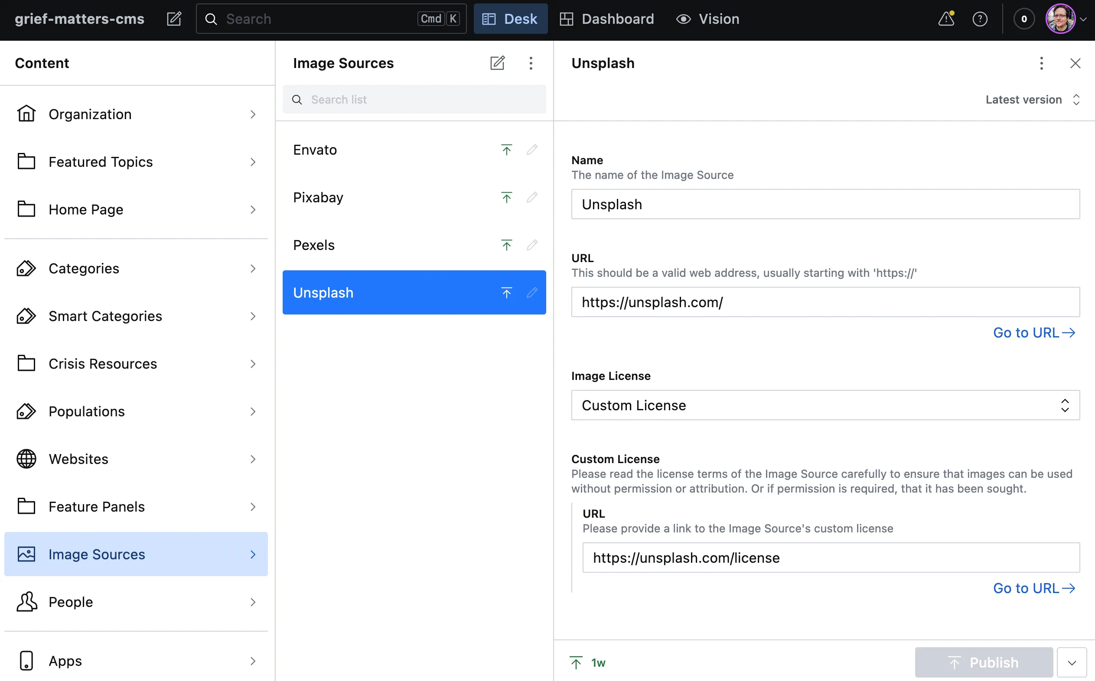Open the warnings alert triangle icon
1095x681 pixels.
946,19
